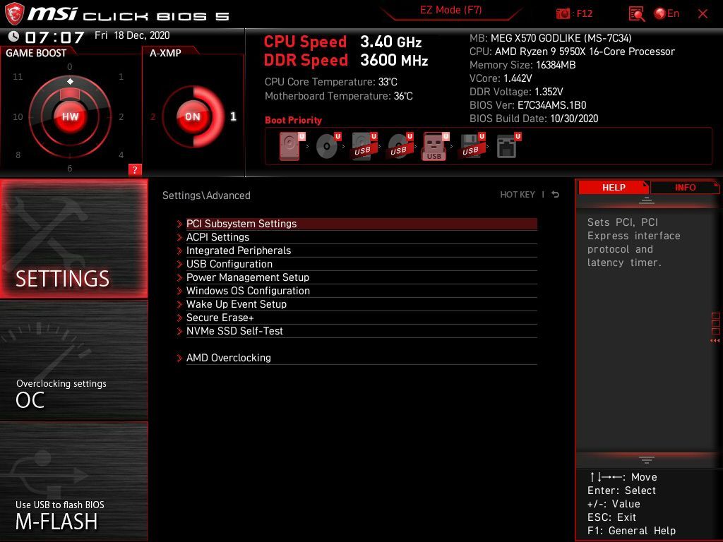
Task: Open Integrated Peripherals
Action: (x=361, y=251)
